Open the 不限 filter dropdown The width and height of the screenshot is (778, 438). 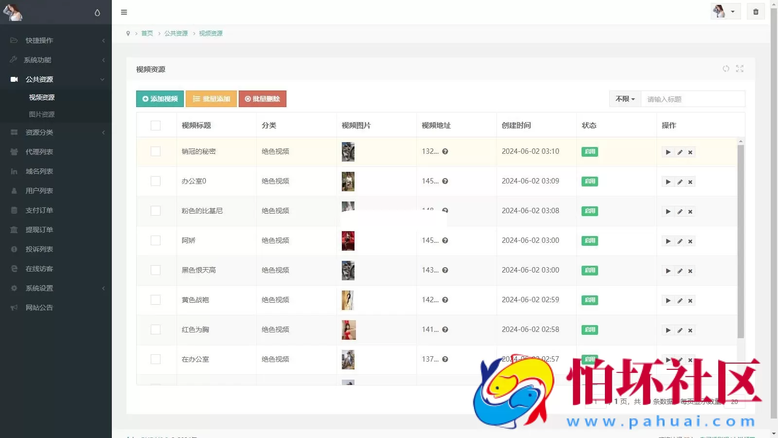pos(625,99)
